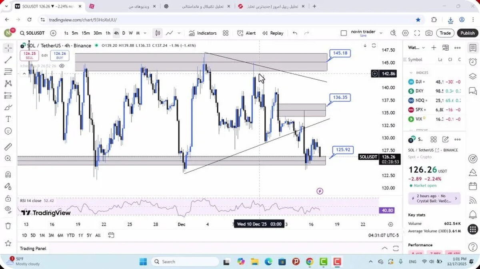The height and width of the screenshot is (269, 480).
Task: Open Windows Start menu
Action: [143, 261]
